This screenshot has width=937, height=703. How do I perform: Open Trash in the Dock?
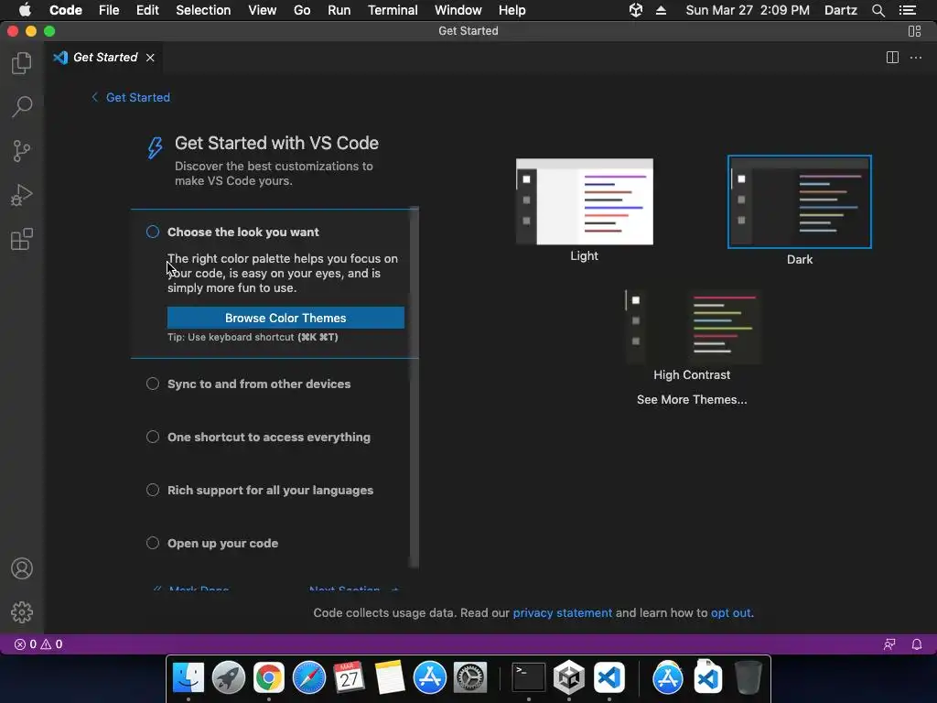point(749,677)
